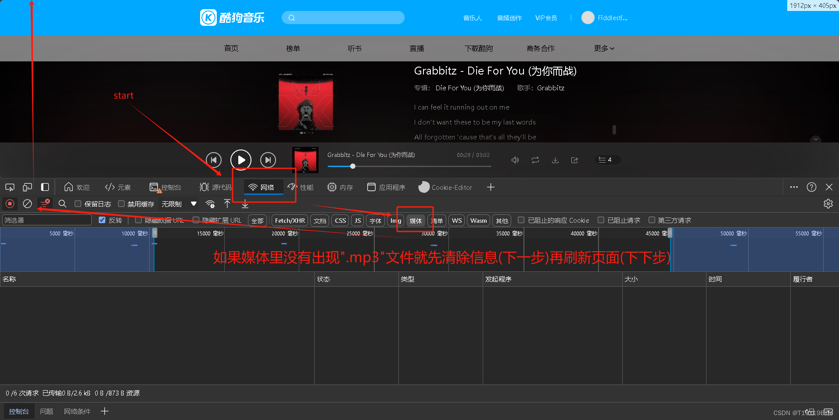Open the VIP会员 header link
This screenshot has width=839, height=420.
[546, 18]
